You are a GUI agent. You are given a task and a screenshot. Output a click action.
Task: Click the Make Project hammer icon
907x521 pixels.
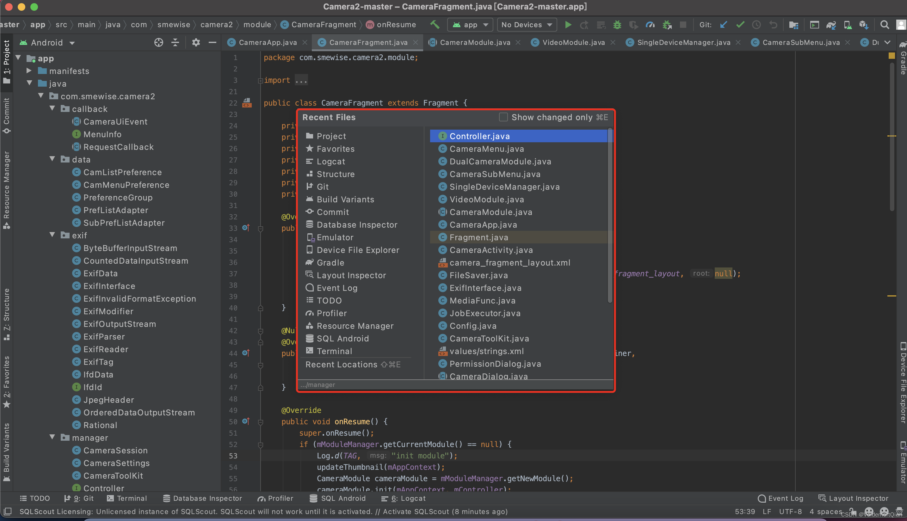click(435, 24)
